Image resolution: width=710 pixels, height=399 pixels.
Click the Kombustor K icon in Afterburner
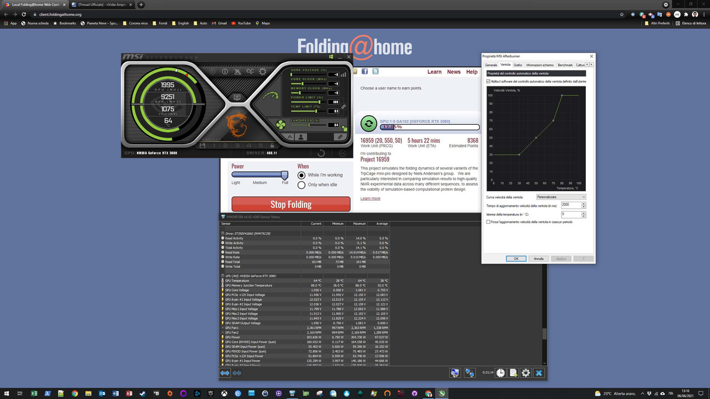[x=212, y=71]
